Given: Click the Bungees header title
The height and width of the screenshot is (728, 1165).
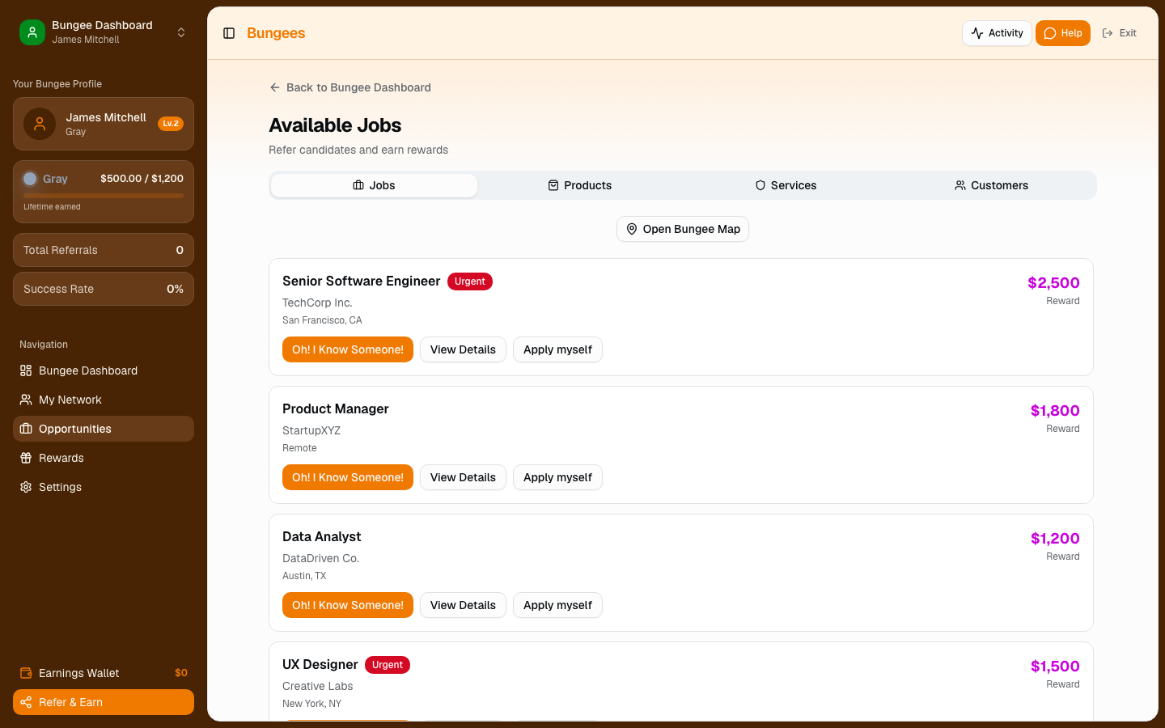Looking at the screenshot, I should pyautogui.click(x=276, y=33).
